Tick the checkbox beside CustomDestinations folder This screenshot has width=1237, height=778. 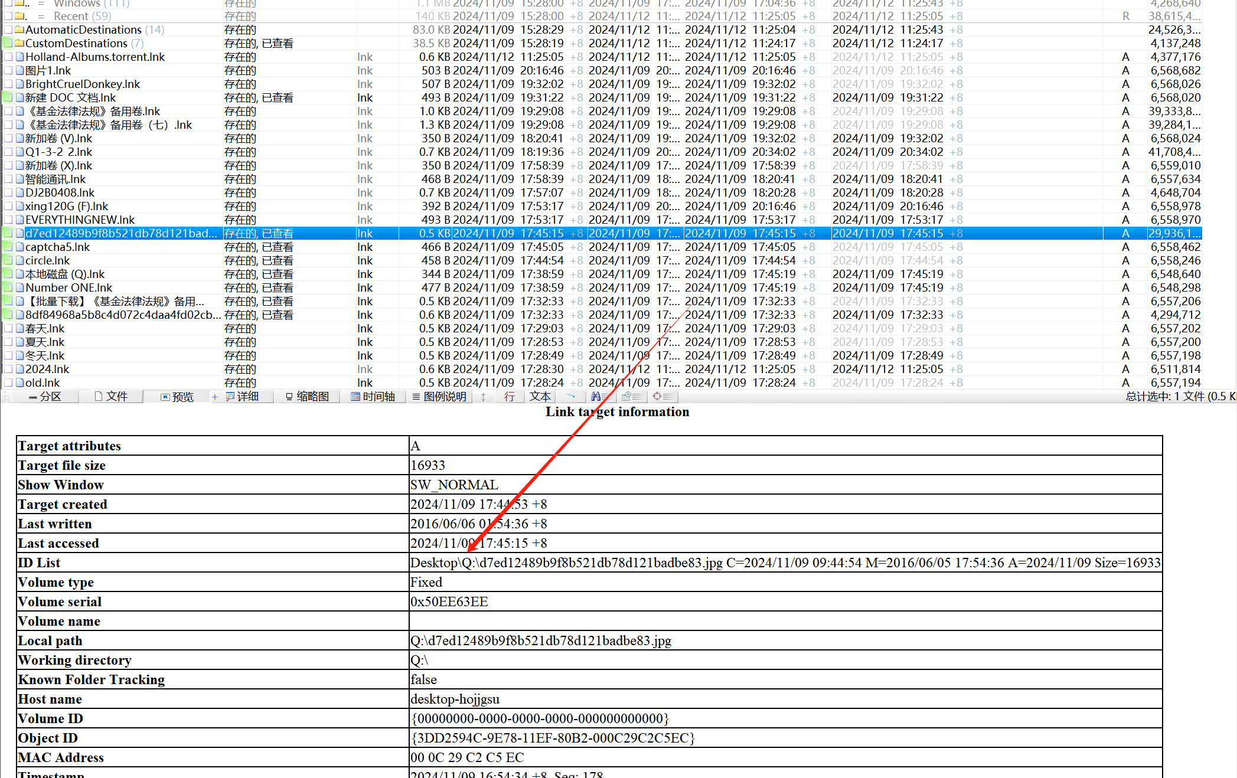[x=8, y=44]
